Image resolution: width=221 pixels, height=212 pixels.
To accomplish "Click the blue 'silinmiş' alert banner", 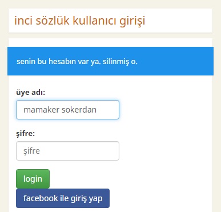I will [110, 61].
